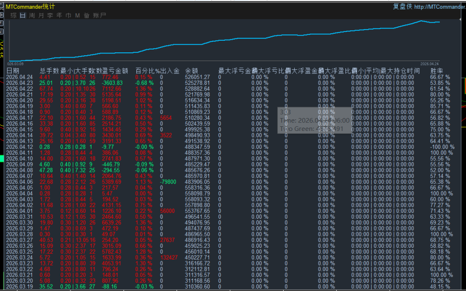The width and height of the screenshot is (466, 291).
Task: Click the 余额 column header
Action: point(192,70)
